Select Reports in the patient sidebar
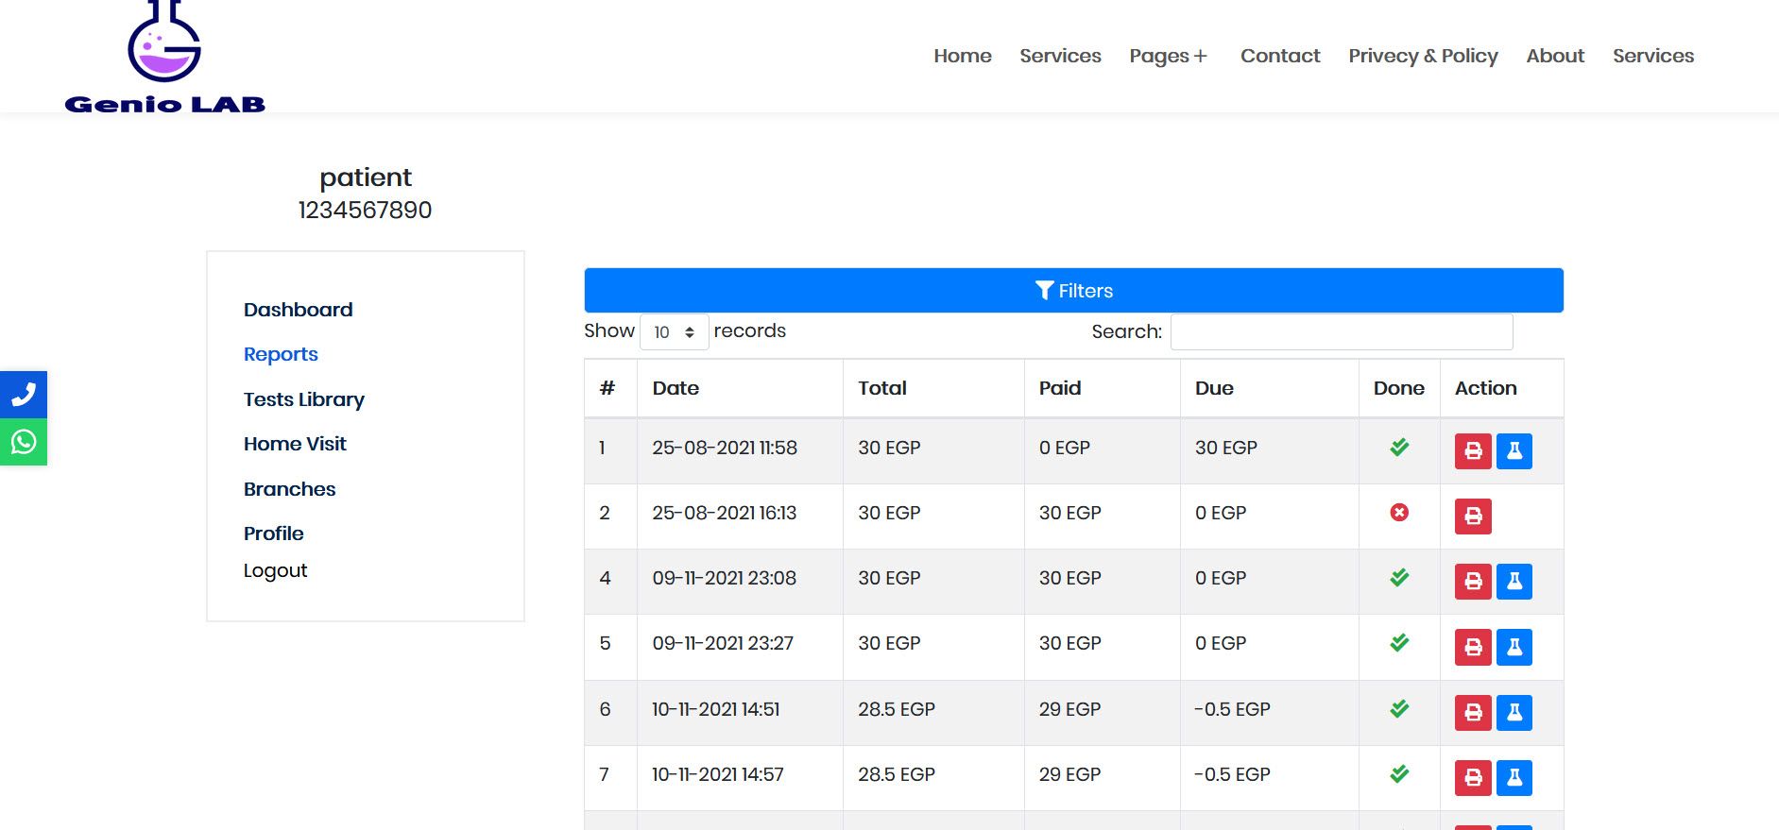The image size is (1779, 830). (281, 354)
